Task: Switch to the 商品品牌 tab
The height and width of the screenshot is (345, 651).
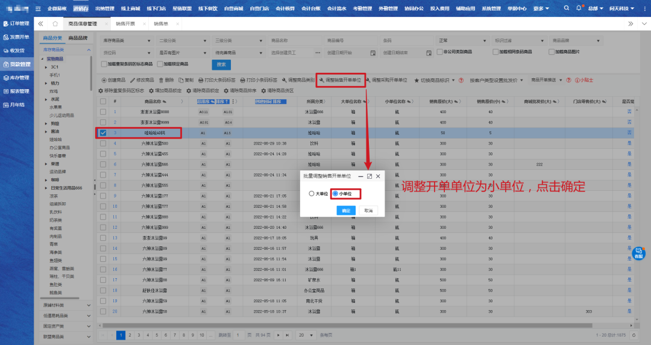Action: point(78,38)
